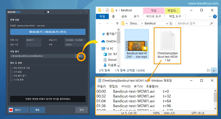This screenshot has width=221, height=119.
Task: Click the Notepad vertical scrollbar thumb
Action: pos(215,97)
